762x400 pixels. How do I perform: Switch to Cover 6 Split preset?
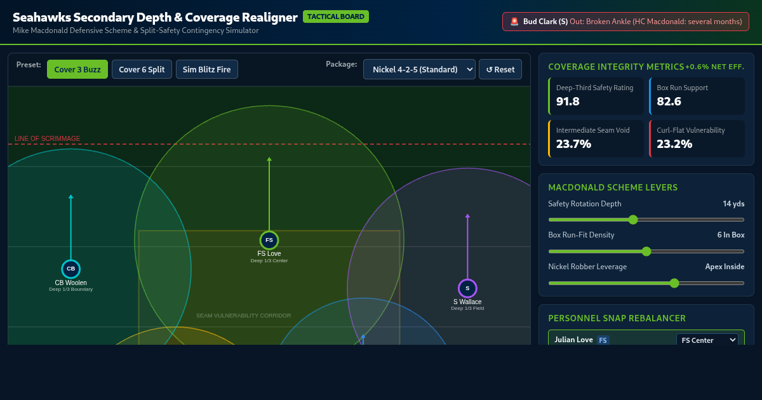[142, 69]
